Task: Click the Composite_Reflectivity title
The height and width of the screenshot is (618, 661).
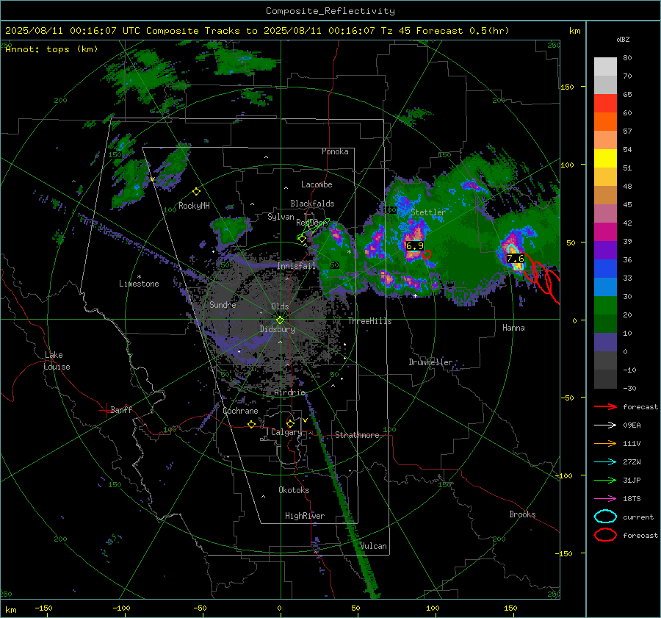Action: coord(330,11)
